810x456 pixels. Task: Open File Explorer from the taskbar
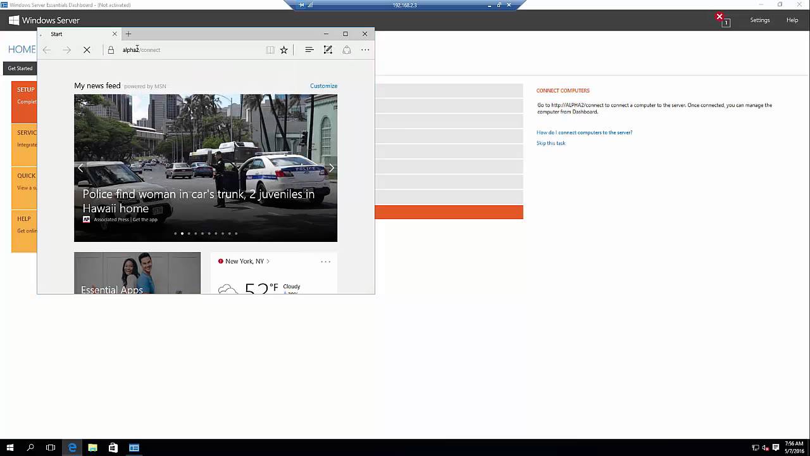coord(92,448)
